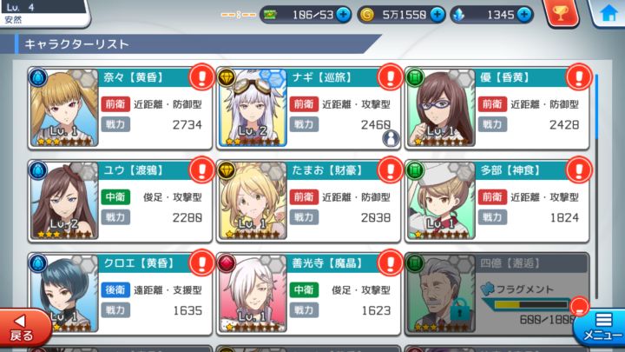The width and height of the screenshot is (625, 352).
Task: Open the trophy achievements icon
Action: coord(561,14)
